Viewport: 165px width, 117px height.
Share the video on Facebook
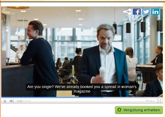137,12
